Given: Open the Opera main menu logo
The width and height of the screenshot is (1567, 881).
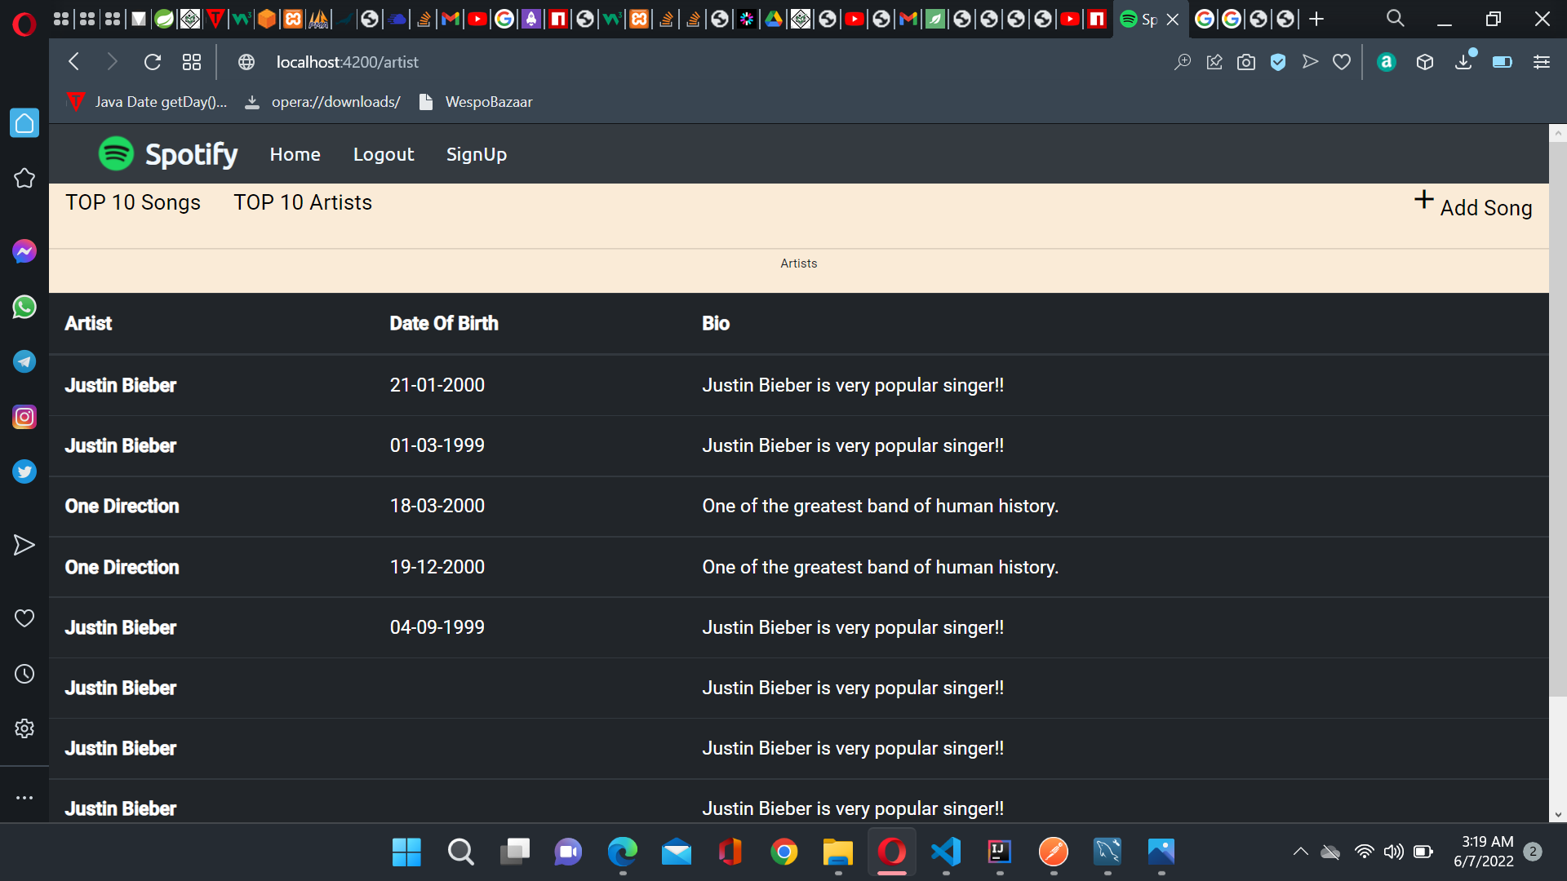Looking at the screenshot, I should pos(24,25).
